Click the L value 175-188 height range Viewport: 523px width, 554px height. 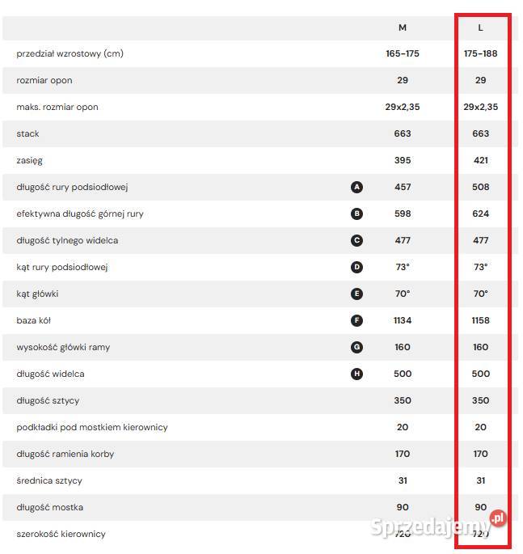click(481, 53)
